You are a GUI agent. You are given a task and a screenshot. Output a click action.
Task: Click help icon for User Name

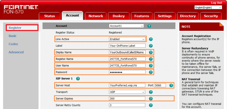[151, 66]
